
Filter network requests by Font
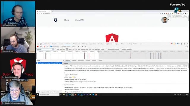[x=87, y=49]
